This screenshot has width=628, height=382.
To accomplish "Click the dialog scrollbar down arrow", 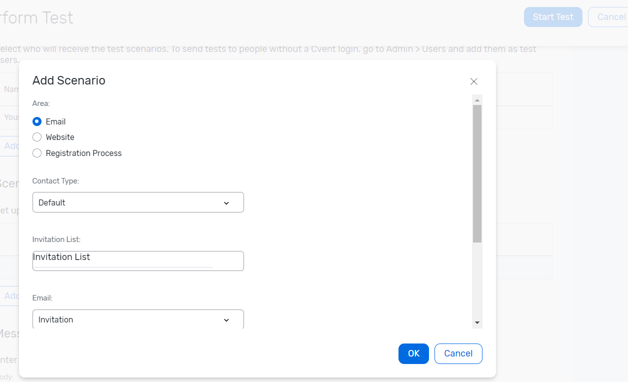I will (477, 323).
